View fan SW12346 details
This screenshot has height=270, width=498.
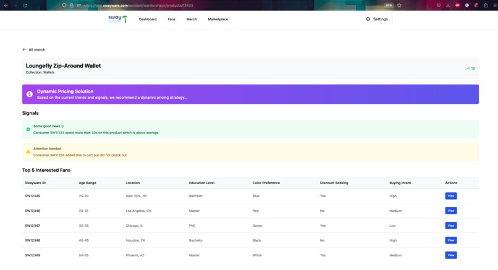click(x=451, y=211)
